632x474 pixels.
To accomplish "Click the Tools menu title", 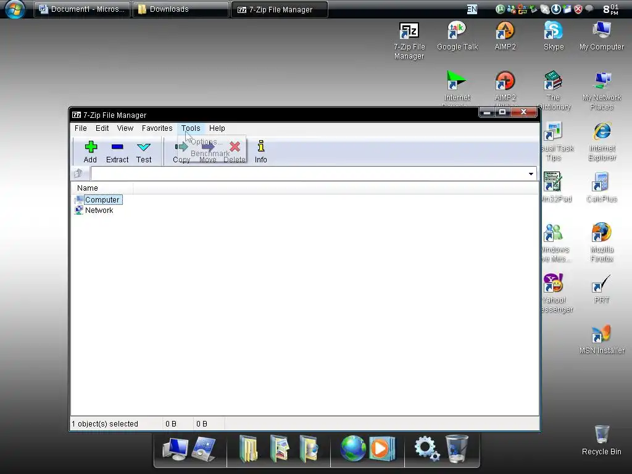I will [x=191, y=128].
